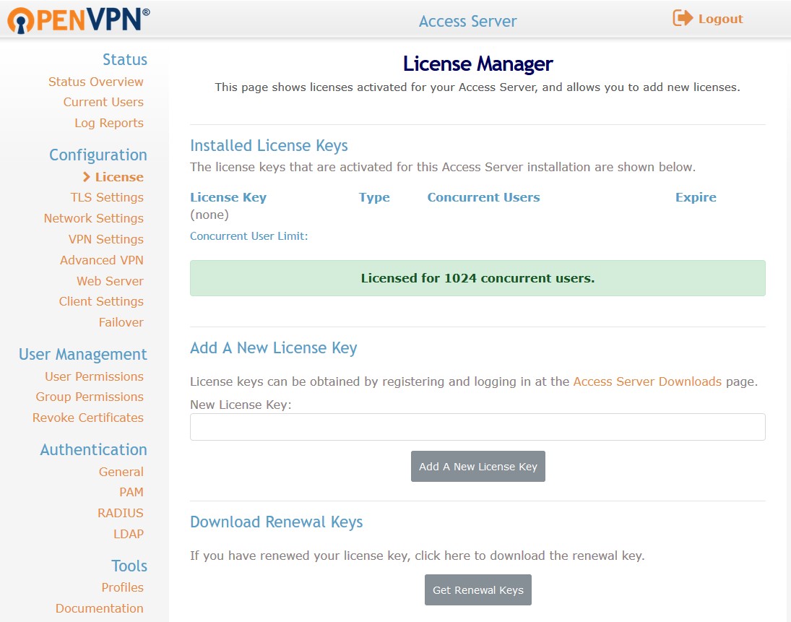Screen dimensions: 791x622
Task: Go to Current Users
Action: pos(103,102)
